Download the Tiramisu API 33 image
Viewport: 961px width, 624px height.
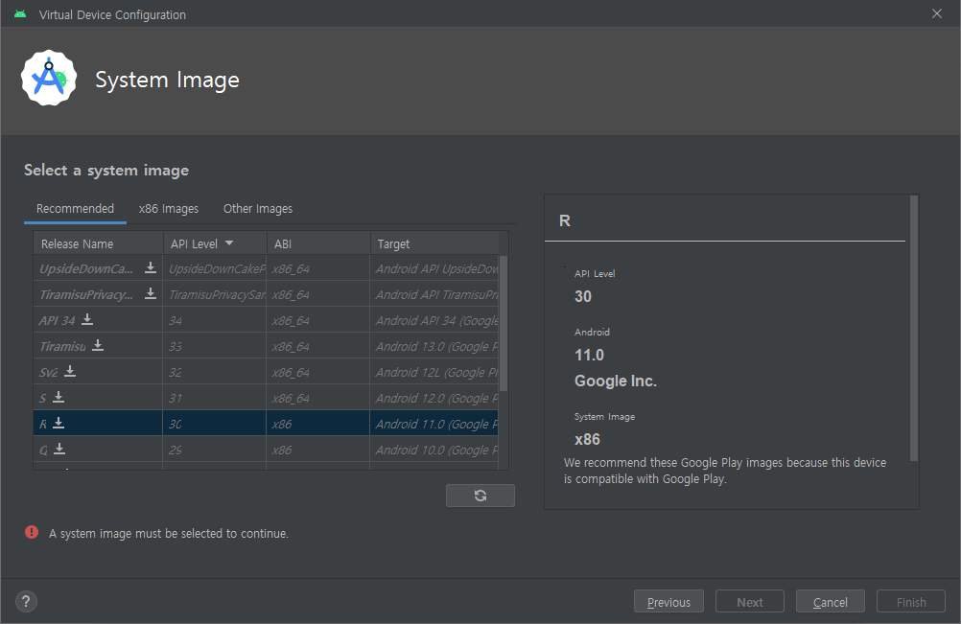pos(98,345)
